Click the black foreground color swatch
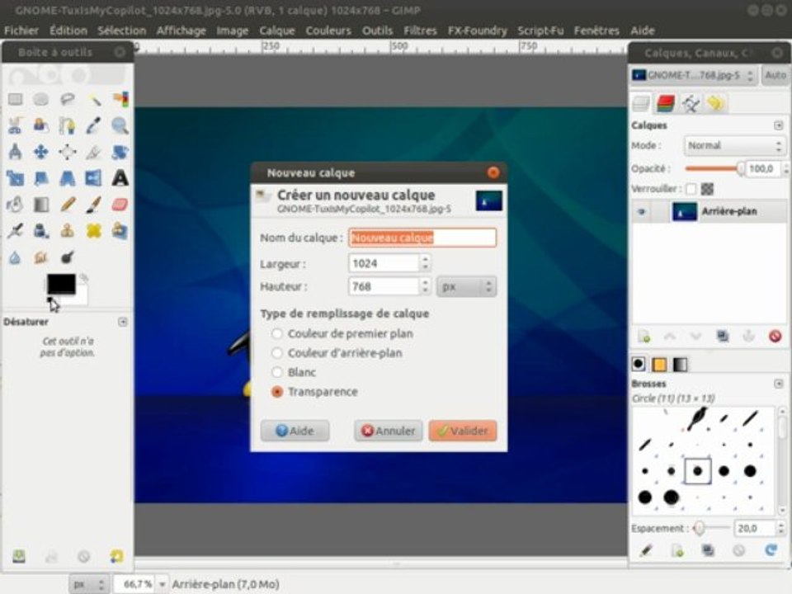This screenshot has width=792, height=594. pos(61,283)
